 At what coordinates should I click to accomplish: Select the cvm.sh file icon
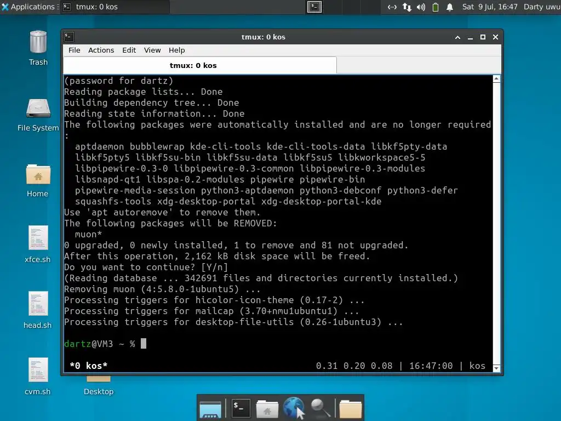pos(38,370)
